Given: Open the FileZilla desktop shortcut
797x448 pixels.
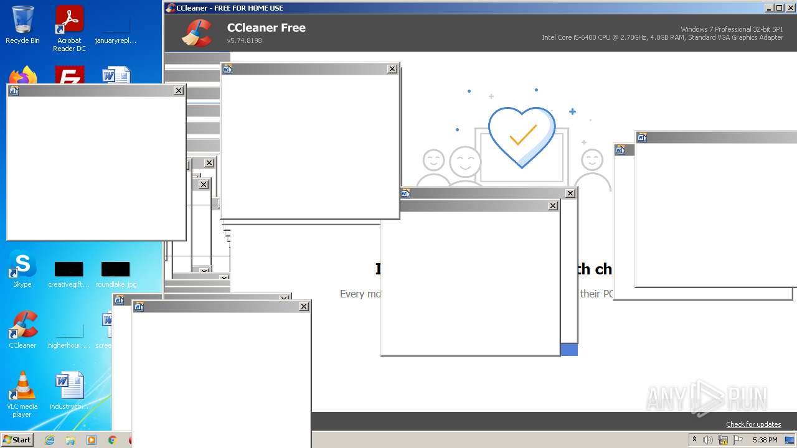Looking at the screenshot, I should (x=69, y=75).
